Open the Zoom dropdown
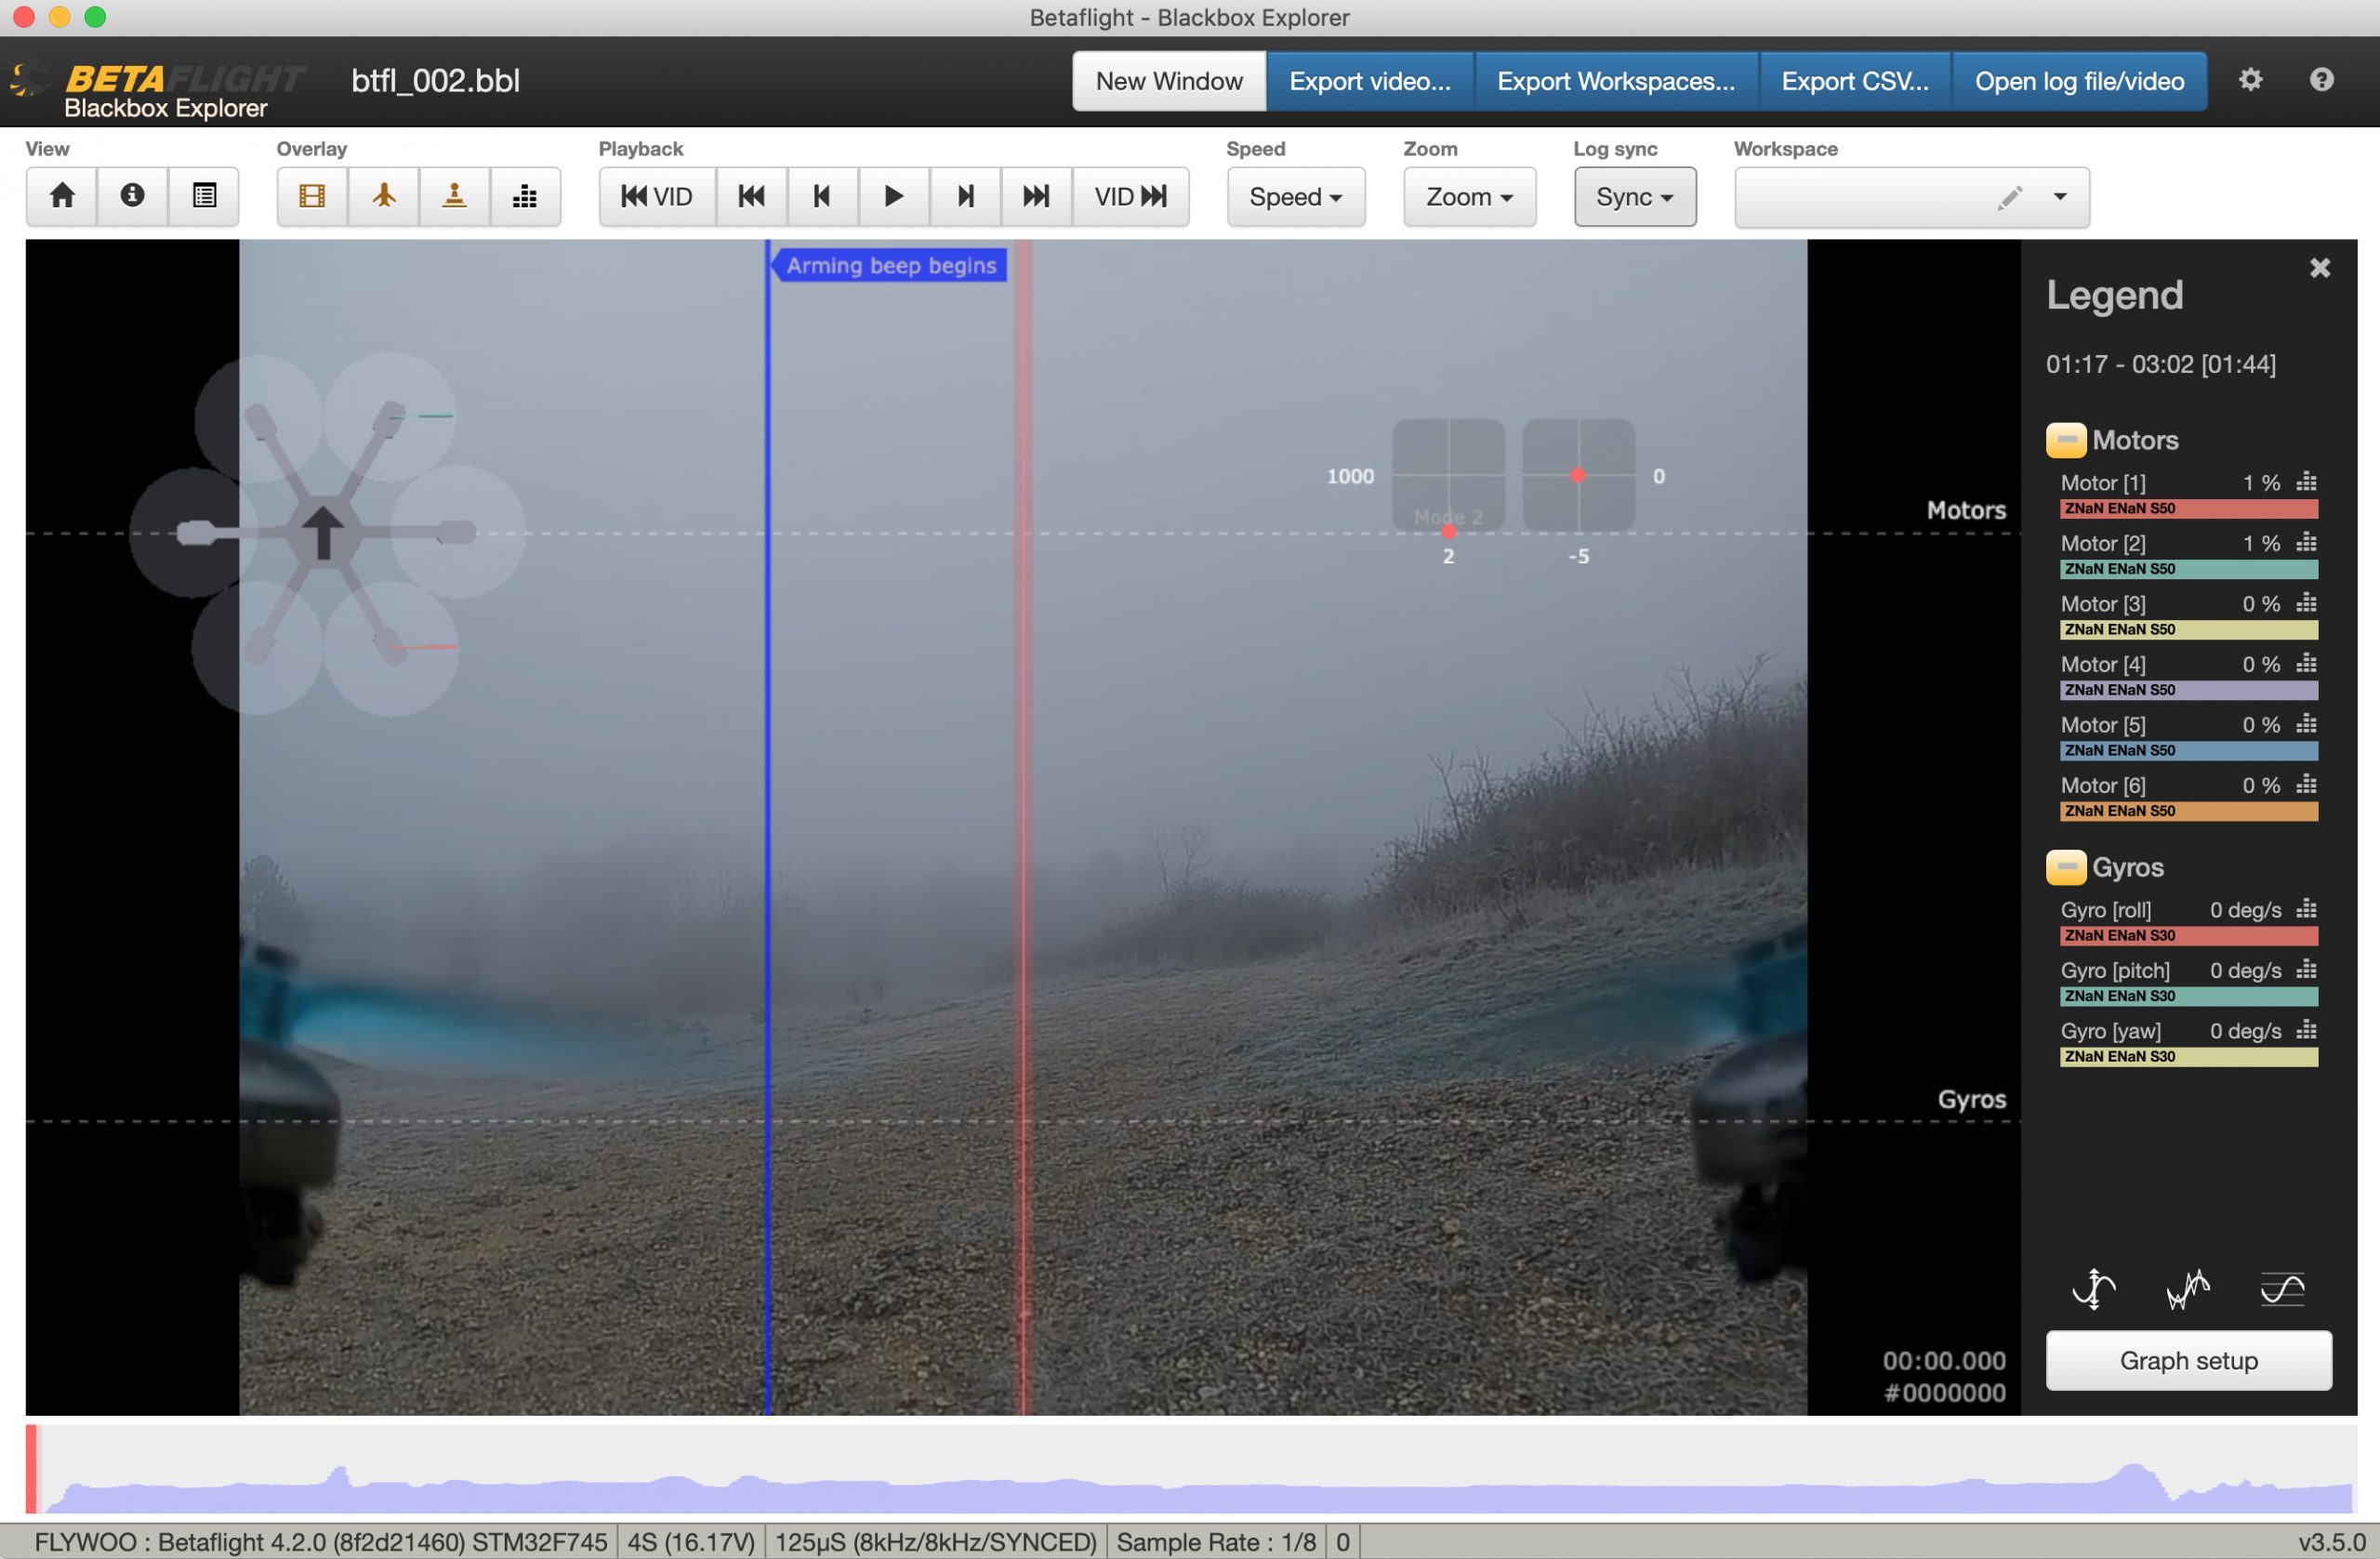This screenshot has width=2380, height=1559. tap(1469, 196)
